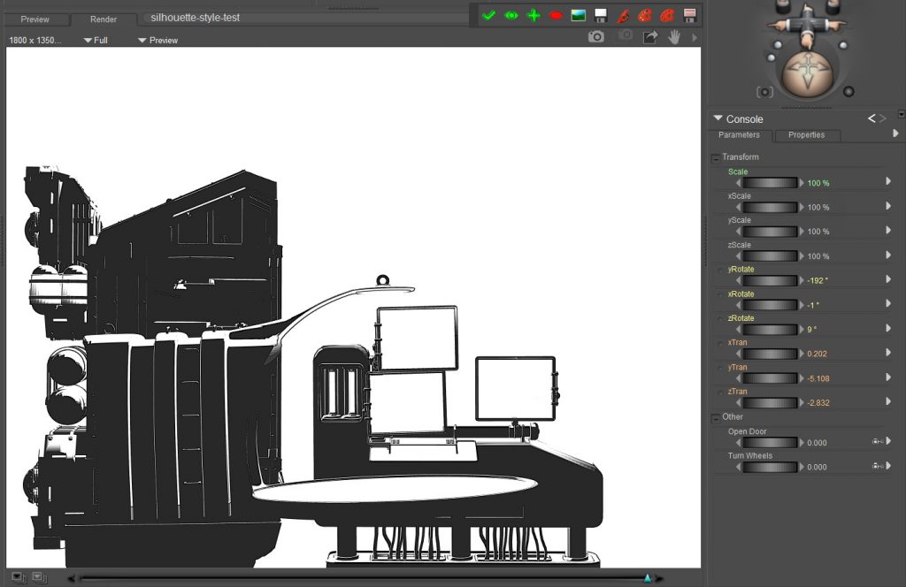Click the Console previous arrow button

click(x=871, y=118)
